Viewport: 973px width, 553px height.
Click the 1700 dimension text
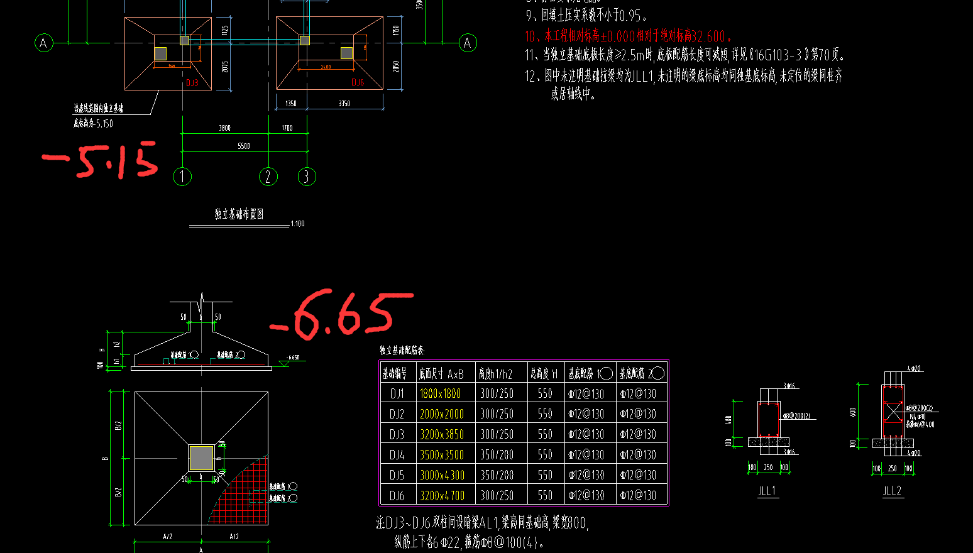coord(287,128)
